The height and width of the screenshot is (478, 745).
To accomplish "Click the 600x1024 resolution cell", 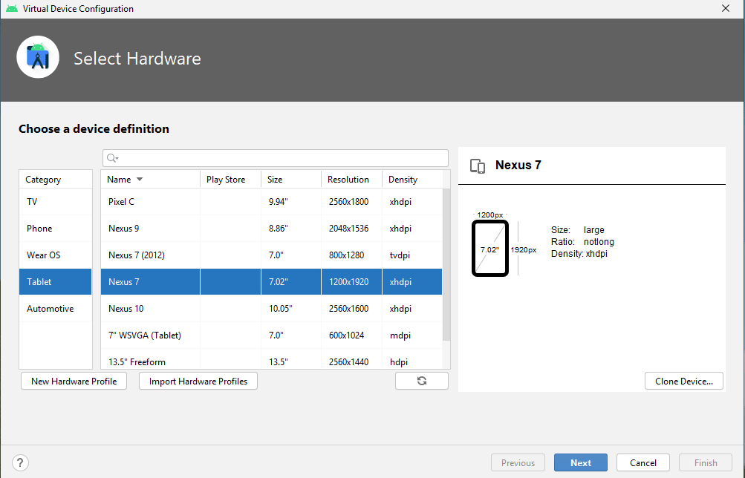I will click(351, 335).
